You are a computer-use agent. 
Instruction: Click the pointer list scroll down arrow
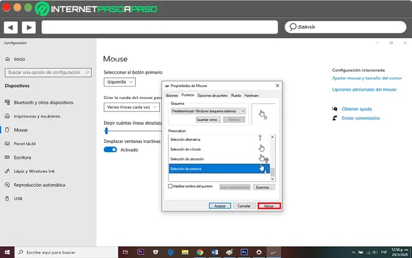[272, 179]
